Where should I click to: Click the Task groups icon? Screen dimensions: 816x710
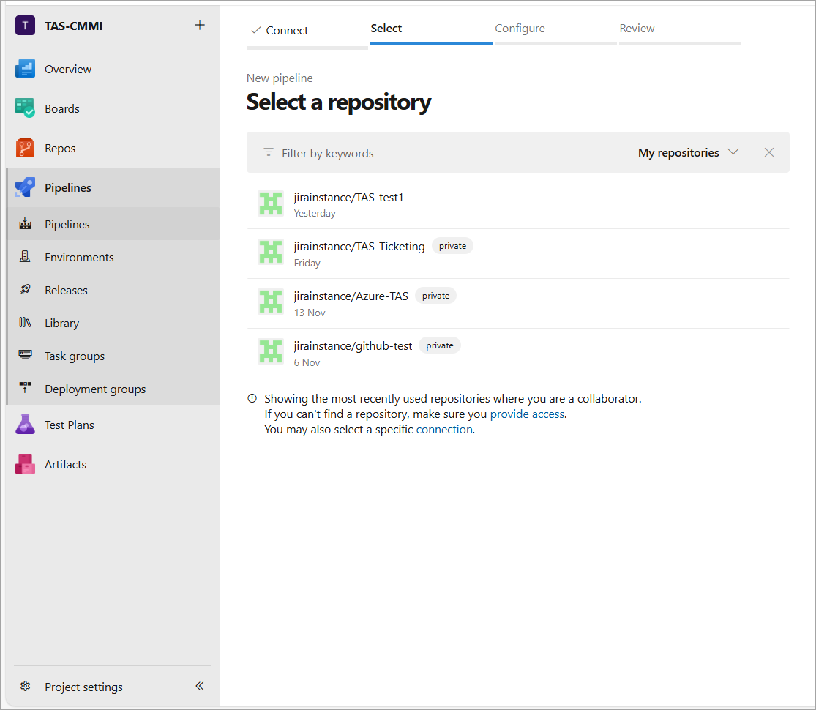coord(25,356)
